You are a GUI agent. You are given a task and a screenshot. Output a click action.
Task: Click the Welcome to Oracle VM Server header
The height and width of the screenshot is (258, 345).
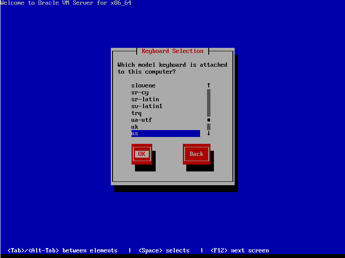(x=66, y=3)
